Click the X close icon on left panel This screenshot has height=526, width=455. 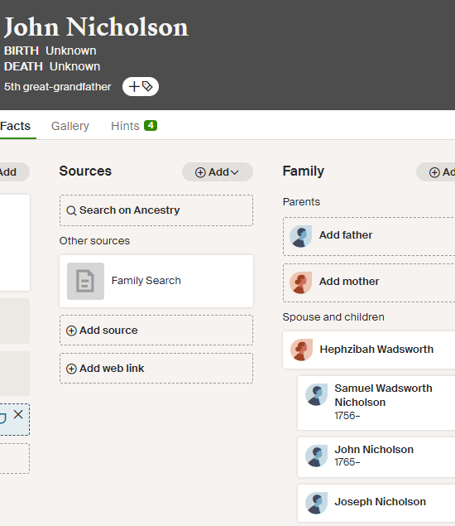(x=18, y=414)
